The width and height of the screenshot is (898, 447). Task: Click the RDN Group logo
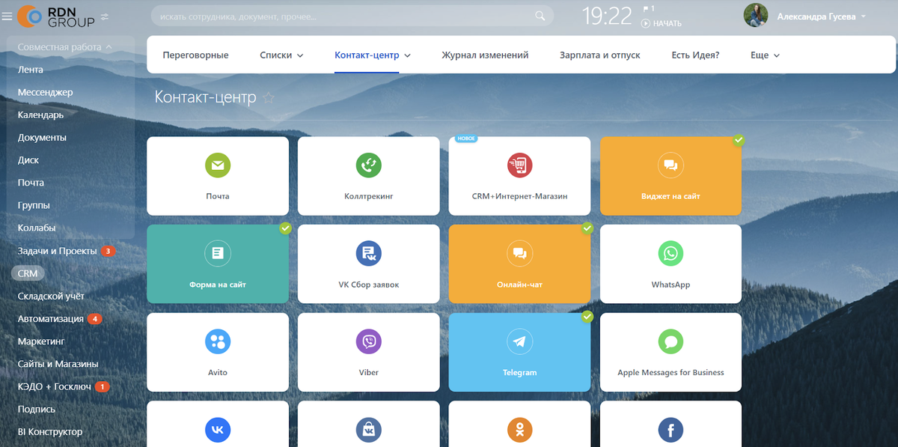tap(56, 16)
